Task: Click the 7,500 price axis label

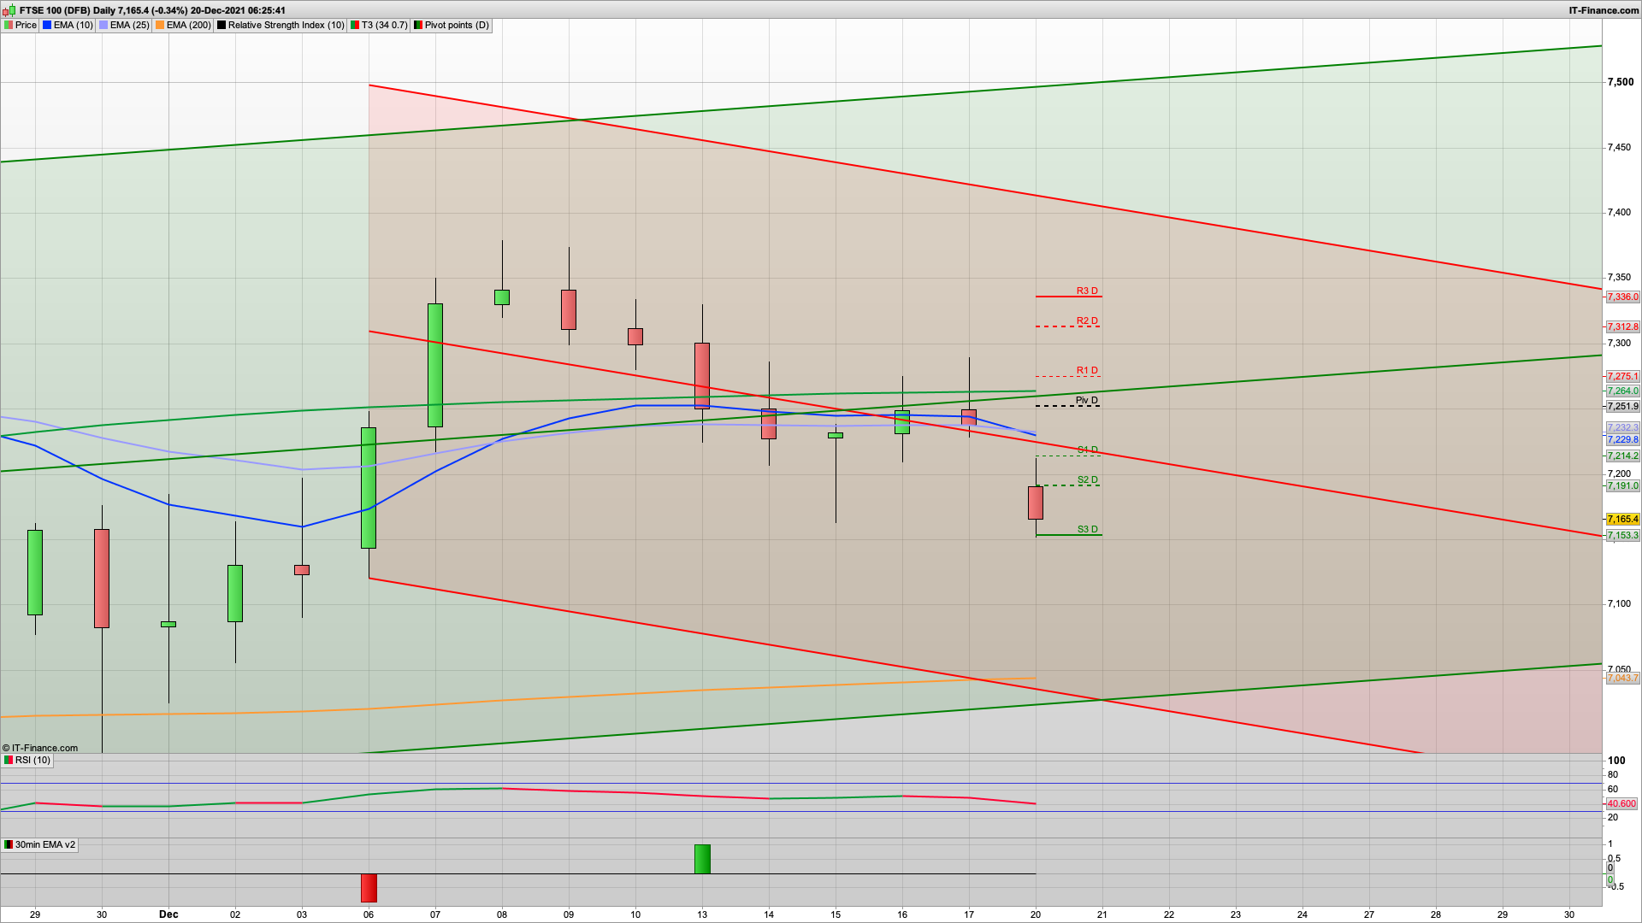Action: (x=1621, y=82)
